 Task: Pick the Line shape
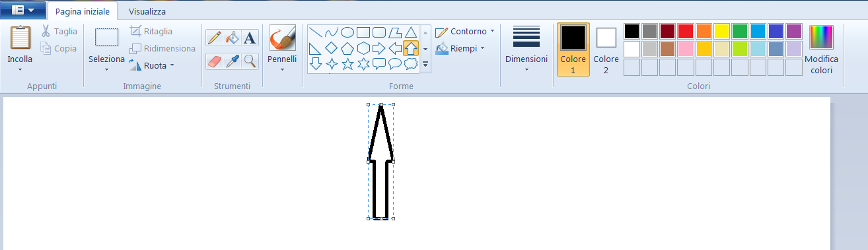coord(316,32)
